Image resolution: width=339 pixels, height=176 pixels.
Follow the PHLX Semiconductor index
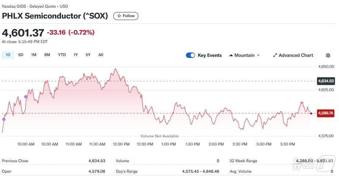click(126, 16)
